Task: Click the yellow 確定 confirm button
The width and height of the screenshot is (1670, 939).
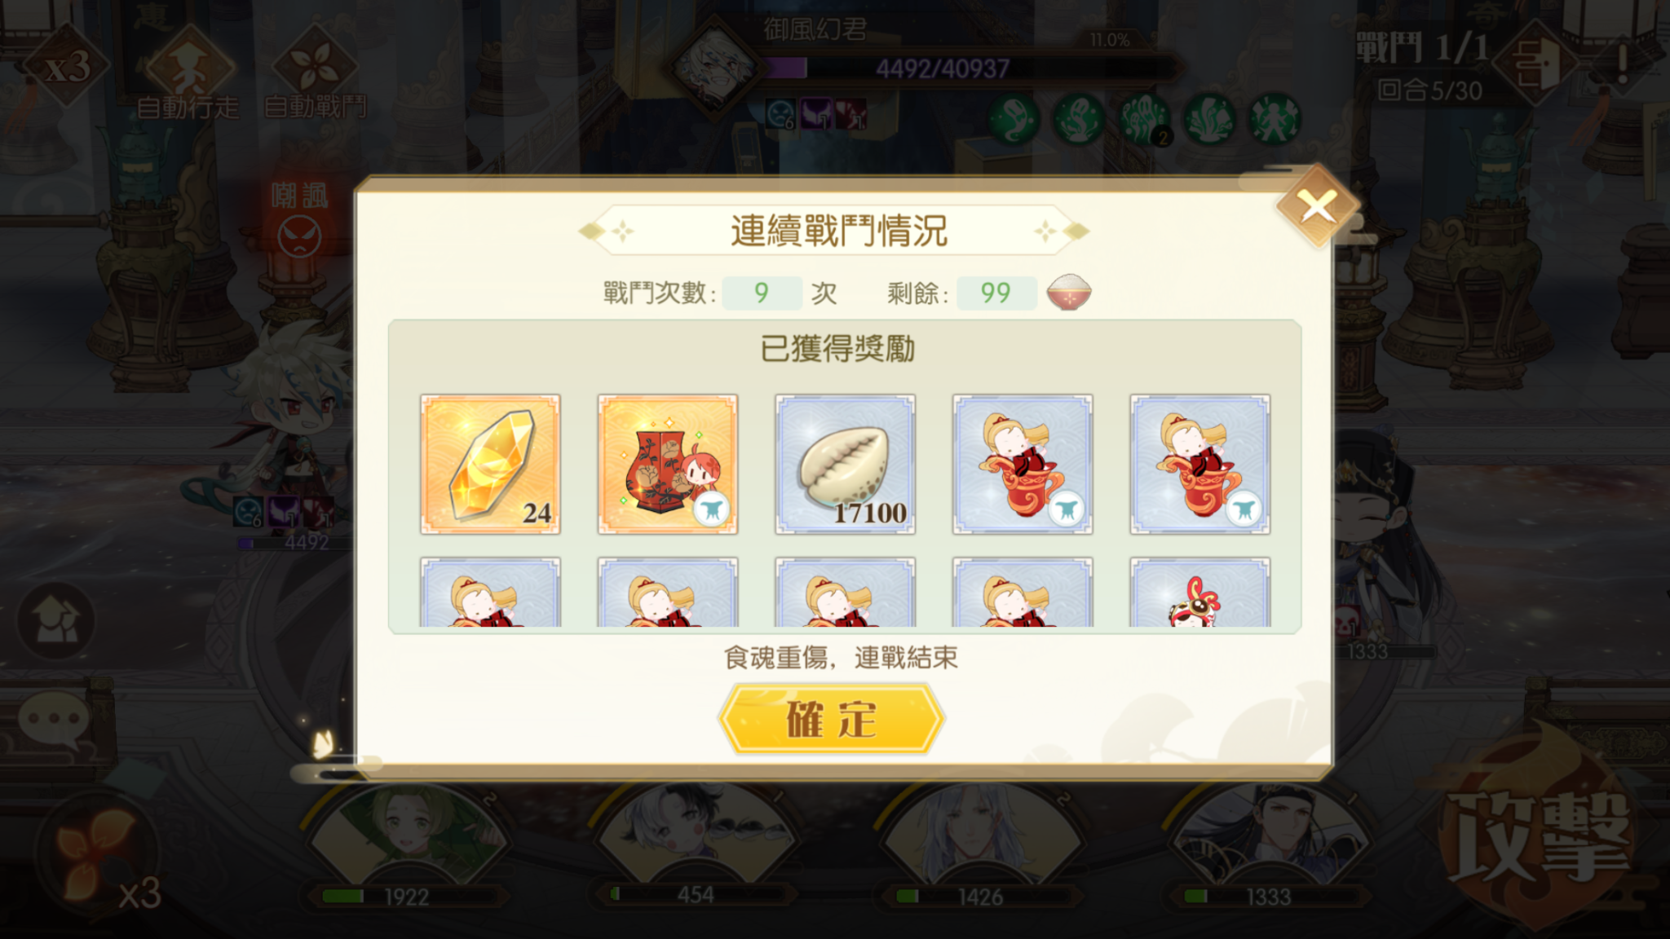Action: pos(831,719)
